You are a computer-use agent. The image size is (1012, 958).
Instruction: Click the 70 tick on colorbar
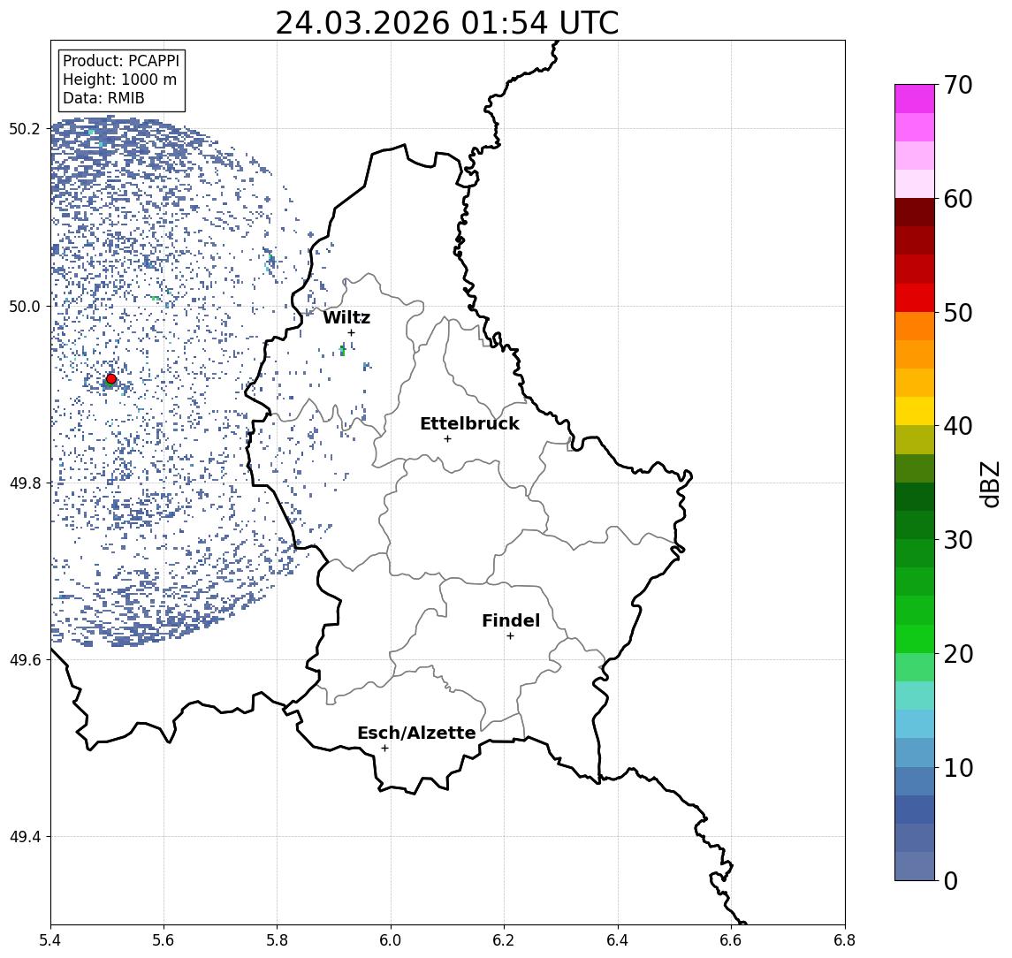(x=958, y=85)
